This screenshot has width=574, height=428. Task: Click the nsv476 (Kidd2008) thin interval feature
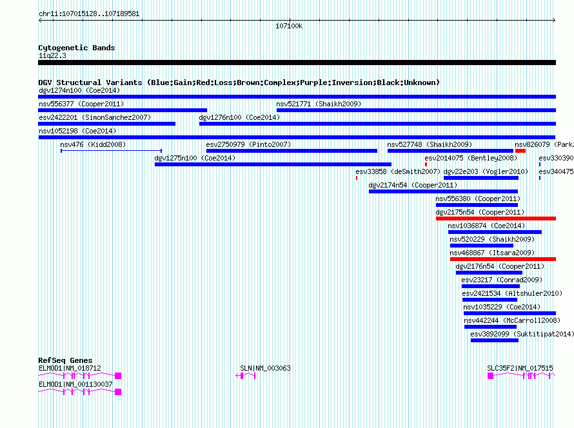point(112,151)
